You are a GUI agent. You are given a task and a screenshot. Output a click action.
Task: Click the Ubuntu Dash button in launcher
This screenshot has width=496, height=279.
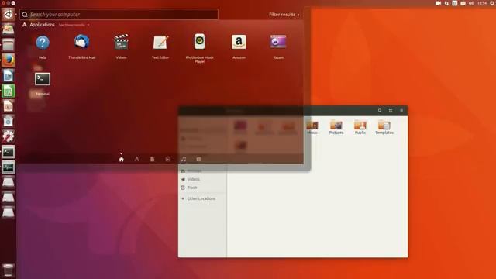pyautogui.click(x=8, y=14)
